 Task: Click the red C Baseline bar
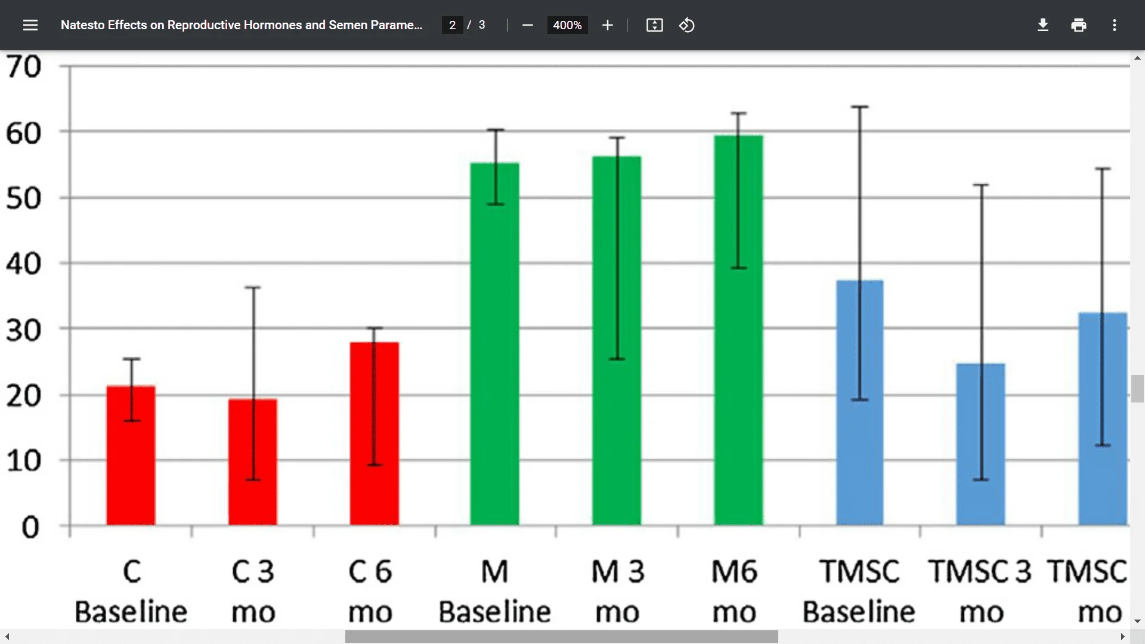click(x=131, y=456)
